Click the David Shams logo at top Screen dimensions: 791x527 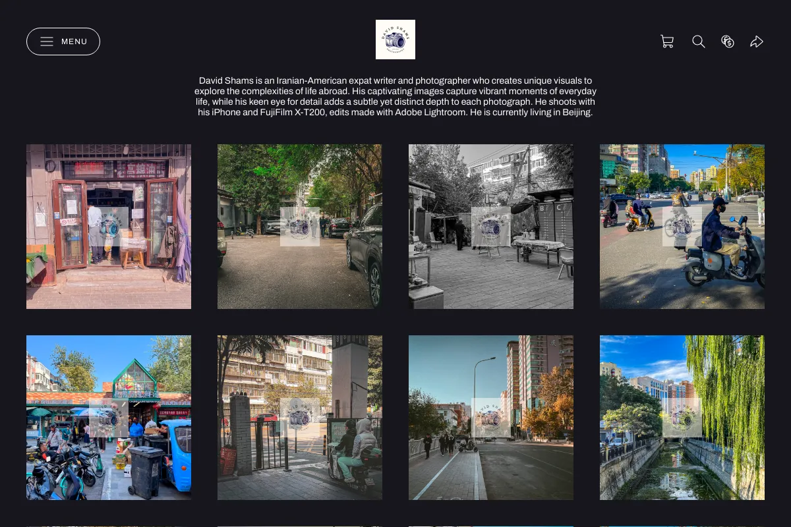pos(395,40)
